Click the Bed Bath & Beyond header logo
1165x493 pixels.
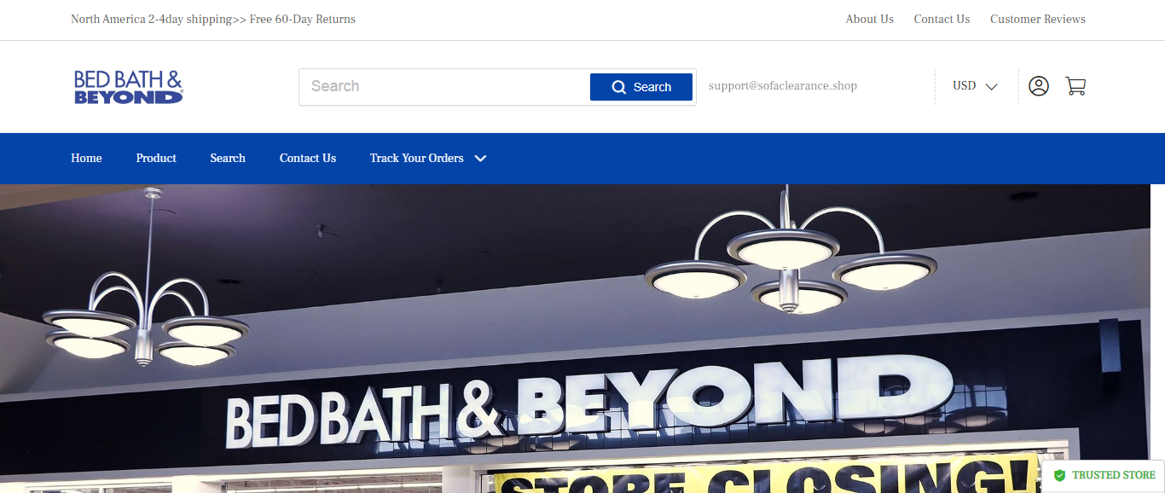point(129,87)
